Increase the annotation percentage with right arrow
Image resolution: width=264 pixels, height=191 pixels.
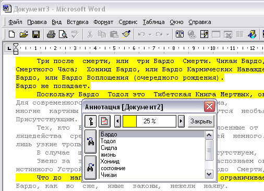click(181, 121)
